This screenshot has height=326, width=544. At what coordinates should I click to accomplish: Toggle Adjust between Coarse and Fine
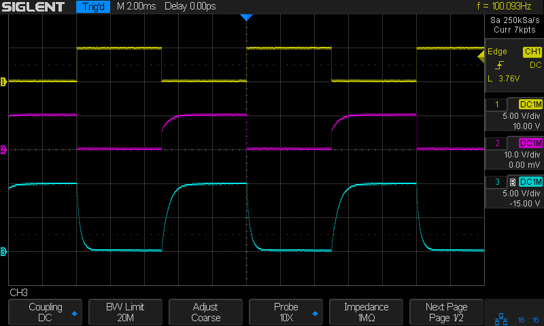(205, 311)
